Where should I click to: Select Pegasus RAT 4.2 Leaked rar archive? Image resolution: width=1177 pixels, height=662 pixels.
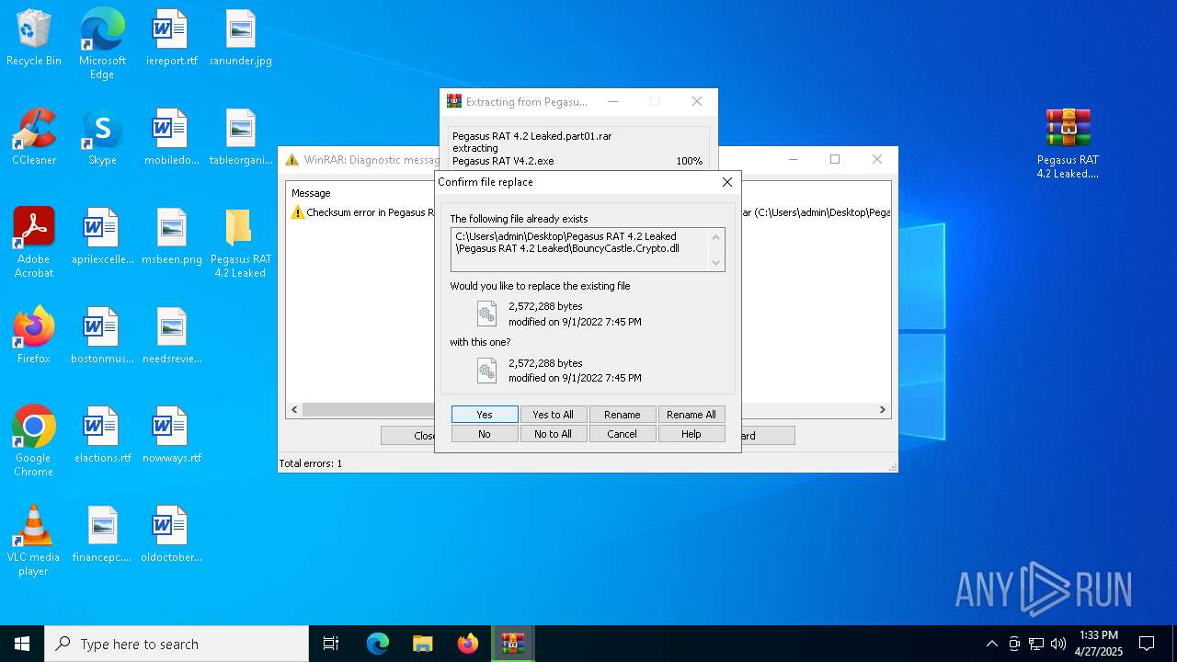[1068, 143]
